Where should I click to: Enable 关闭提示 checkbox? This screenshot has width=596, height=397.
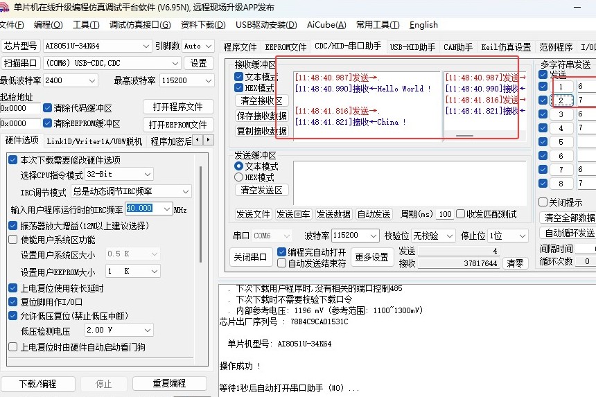pos(543,202)
